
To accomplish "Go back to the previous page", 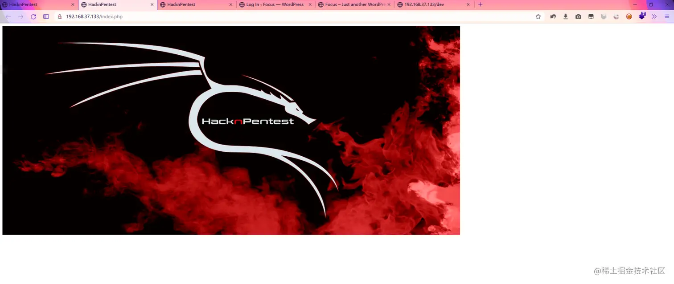I will coord(8,16).
